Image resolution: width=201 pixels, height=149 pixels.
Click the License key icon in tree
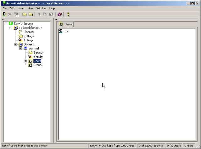[20, 32]
